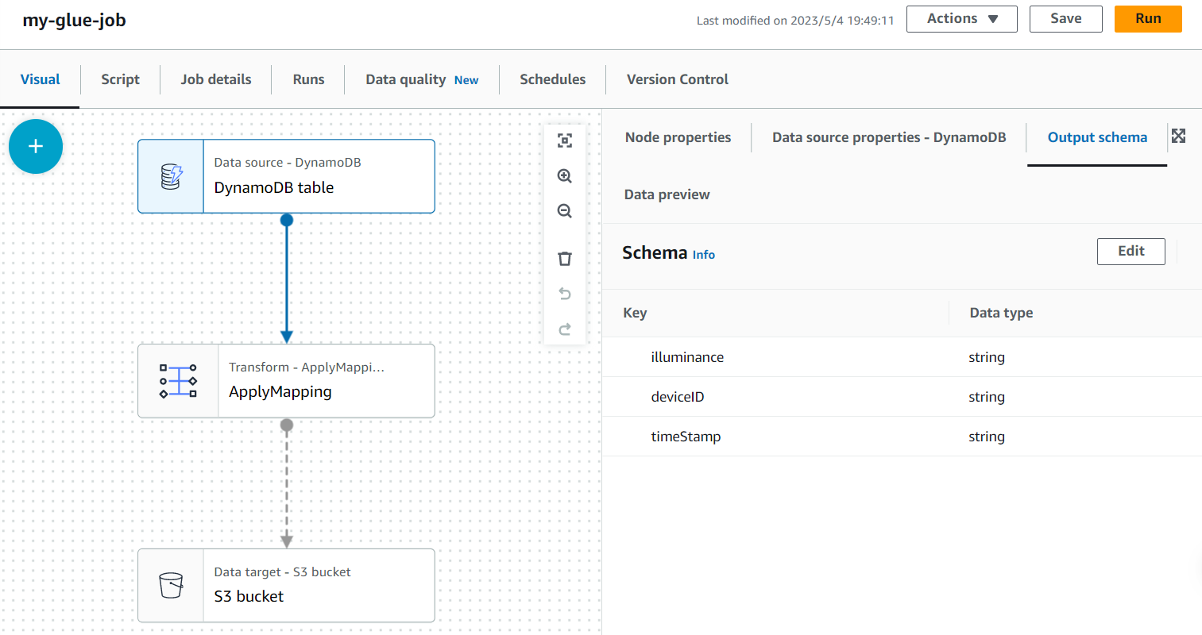The width and height of the screenshot is (1202, 635).
Task: Zoom in on the canvas
Action: 565,176
